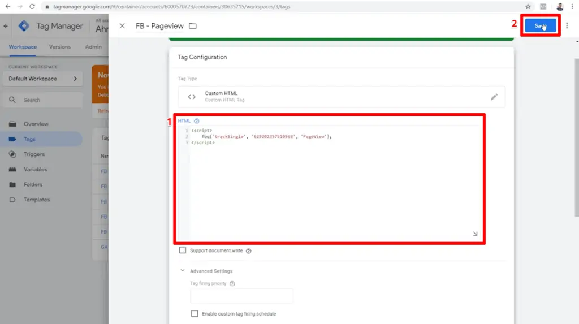Viewport: 579px width, 324px height.
Task: Click the fbq trackSingle code line
Action: (267, 136)
